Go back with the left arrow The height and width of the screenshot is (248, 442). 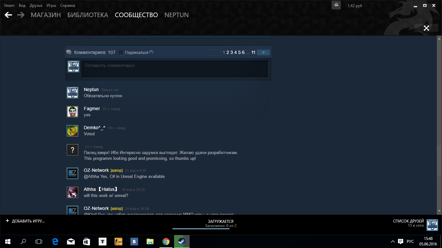pos(8,15)
